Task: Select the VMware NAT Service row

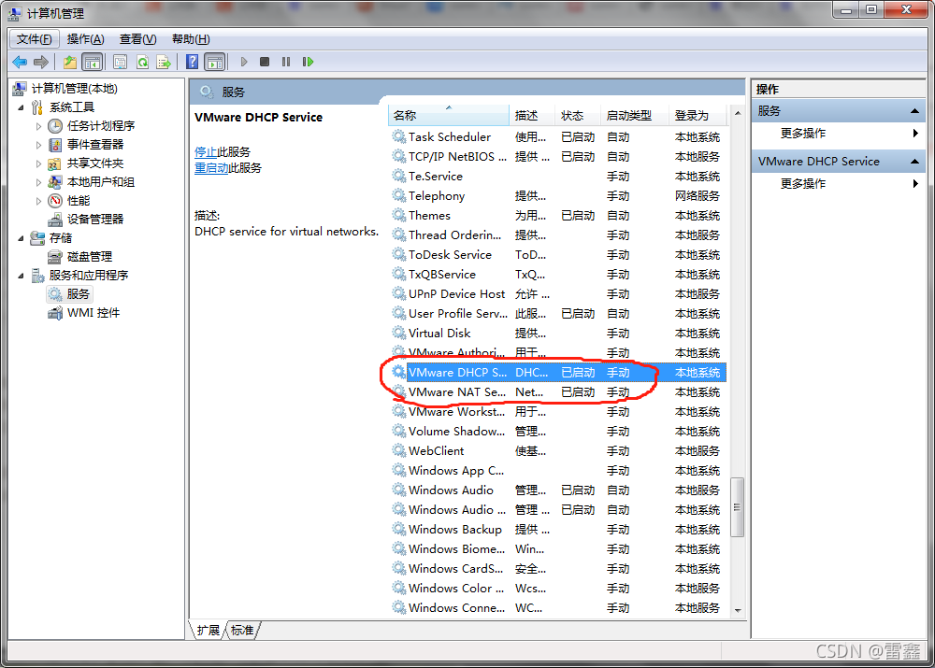Action: tap(557, 392)
